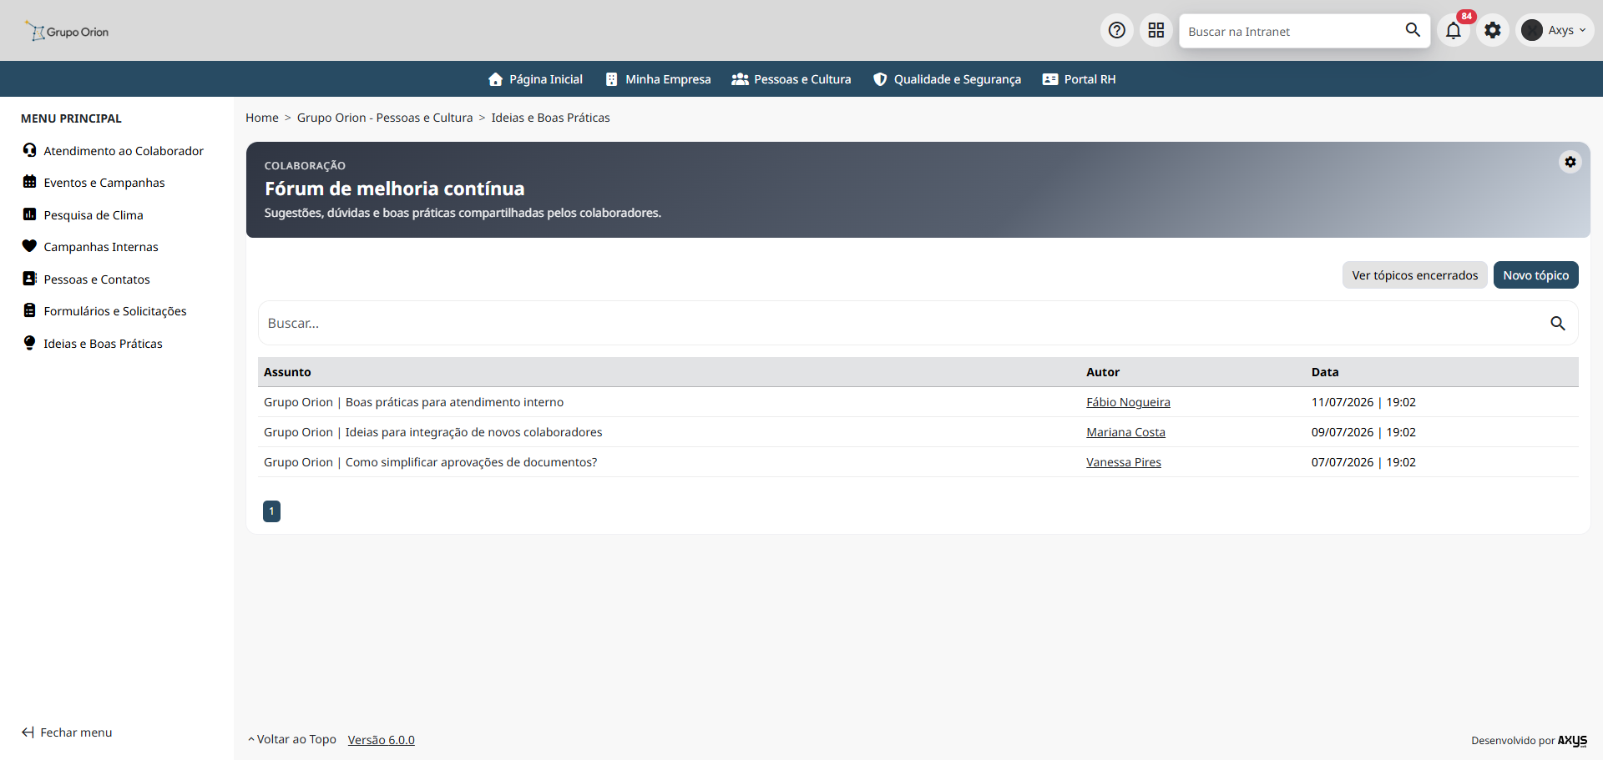Click the Formulários e Solicitações icon
Image resolution: width=1603 pixels, height=760 pixels.
coord(30,310)
